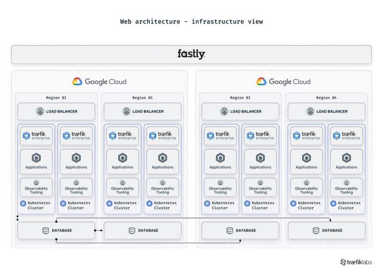Screen dimensions: 383x273
Task: Click the title "Web architecture - infrastructure view"
Action: pyautogui.click(x=191, y=22)
